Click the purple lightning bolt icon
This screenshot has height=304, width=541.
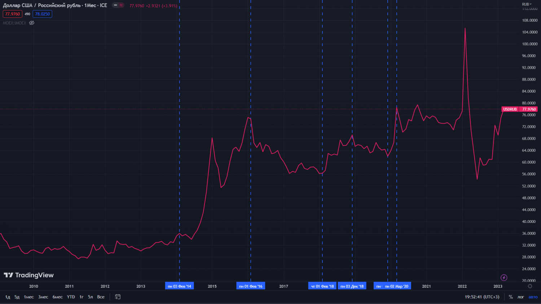click(x=504, y=277)
